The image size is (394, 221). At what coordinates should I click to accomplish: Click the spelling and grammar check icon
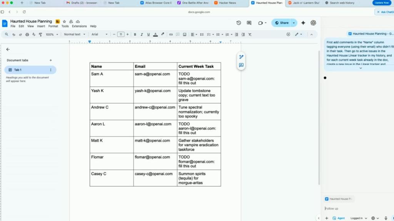point(34,34)
